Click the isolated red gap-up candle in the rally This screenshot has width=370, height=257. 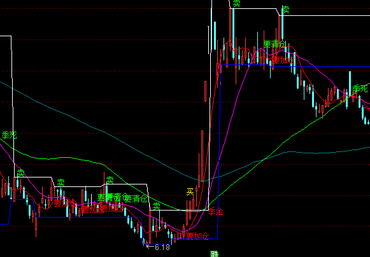pyautogui.click(x=205, y=91)
